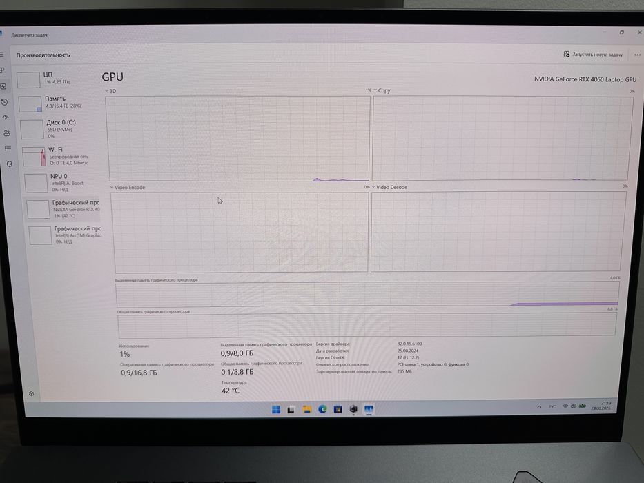
Task: Open the Services page icon in sidebar
Action: point(10,164)
